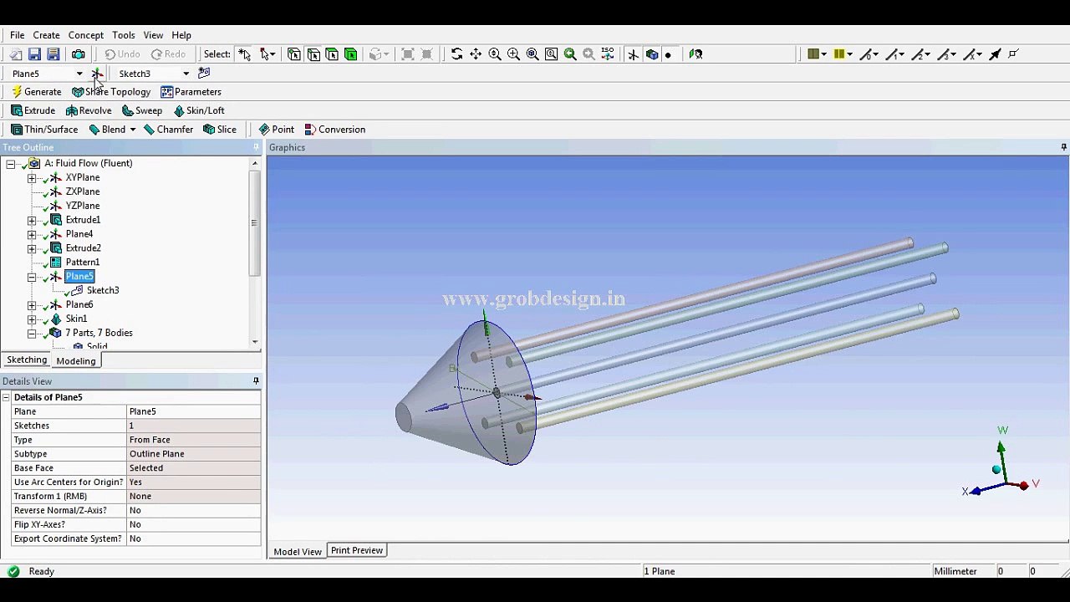Click the Extrude button
The width and height of the screenshot is (1070, 602).
coord(33,110)
